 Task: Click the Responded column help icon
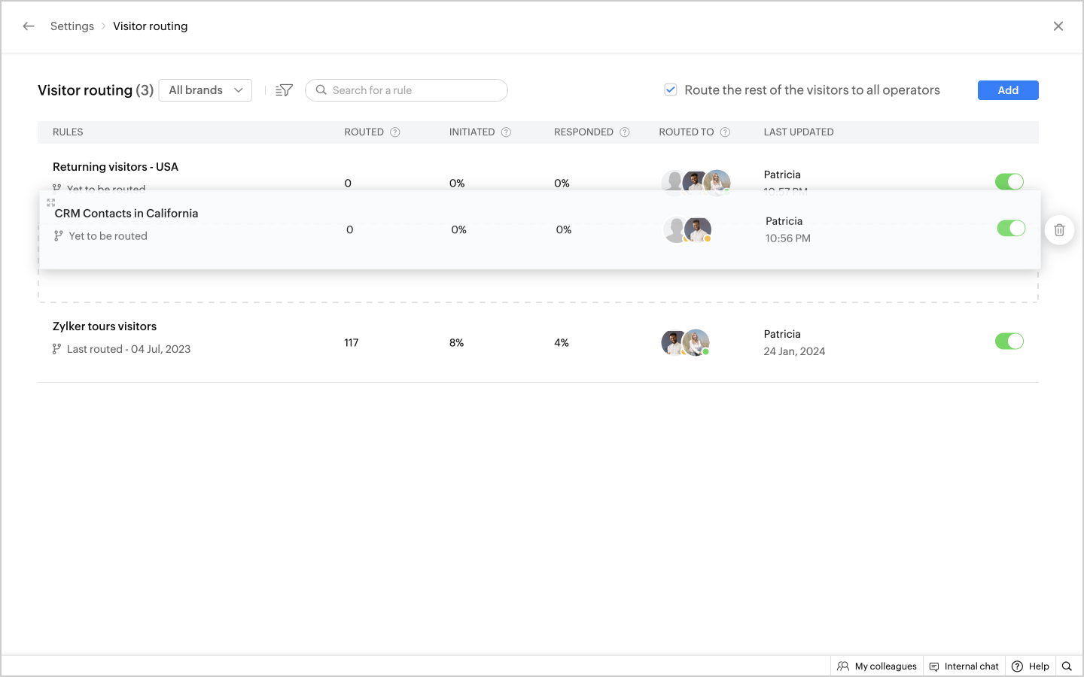click(624, 132)
